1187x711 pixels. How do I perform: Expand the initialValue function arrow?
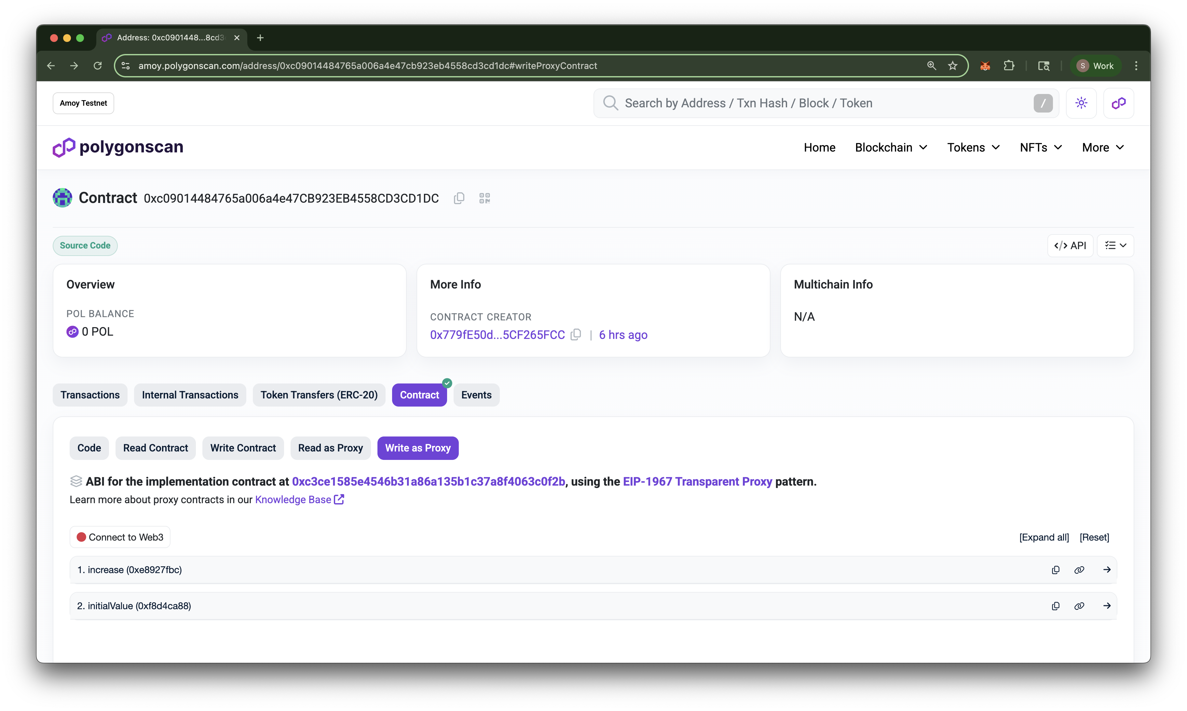pyautogui.click(x=1107, y=606)
